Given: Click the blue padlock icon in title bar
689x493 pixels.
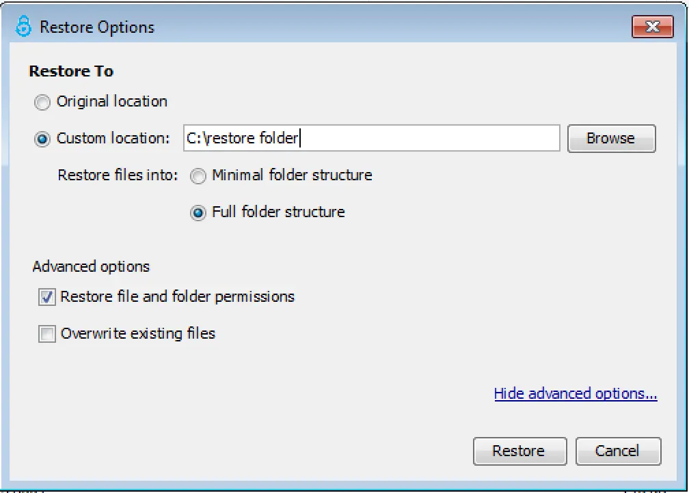Looking at the screenshot, I should pyautogui.click(x=23, y=25).
